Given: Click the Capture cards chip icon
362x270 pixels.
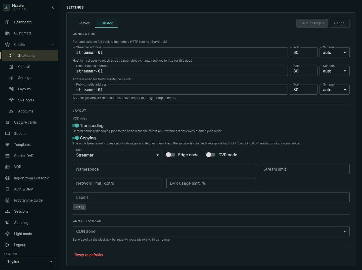Looking at the screenshot, I should [x=8, y=122].
